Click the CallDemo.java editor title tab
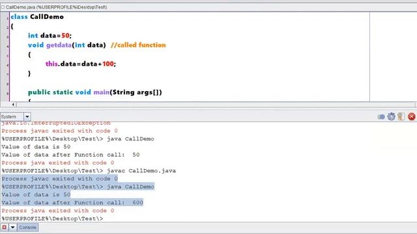The height and width of the screenshot is (234, 417). tap(54, 7)
